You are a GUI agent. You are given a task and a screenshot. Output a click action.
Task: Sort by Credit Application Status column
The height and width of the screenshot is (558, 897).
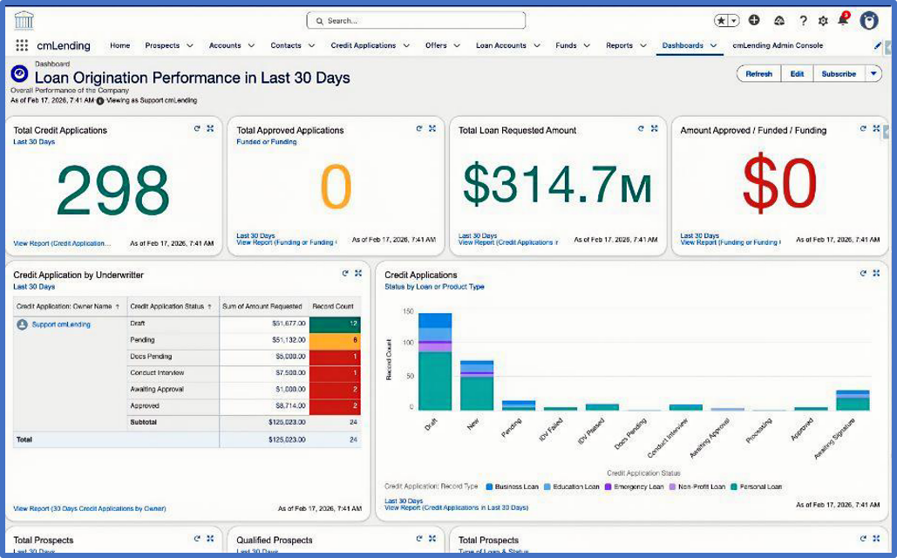171,307
